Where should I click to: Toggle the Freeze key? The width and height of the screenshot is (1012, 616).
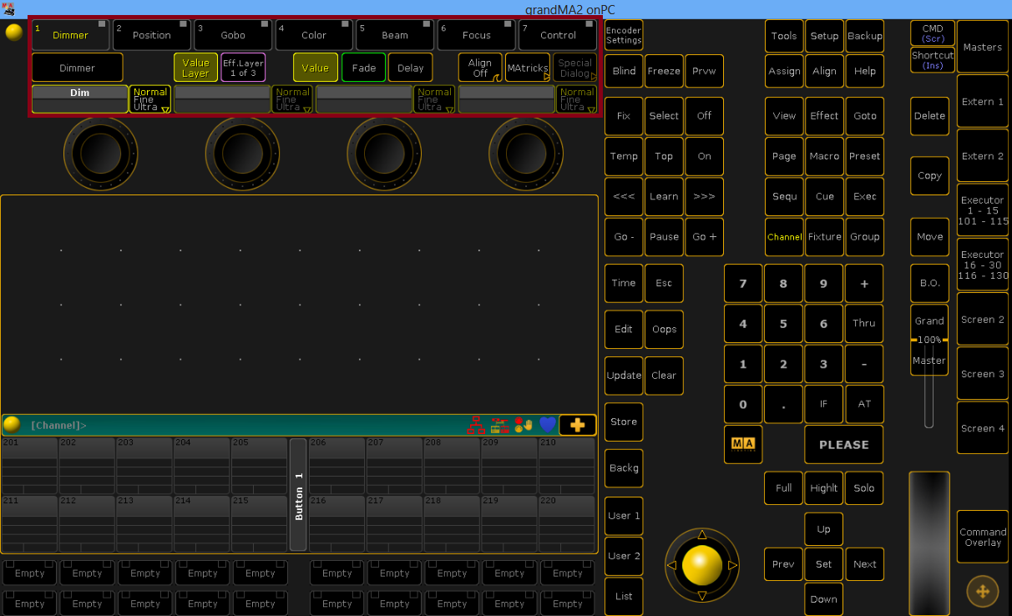click(664, 71)
